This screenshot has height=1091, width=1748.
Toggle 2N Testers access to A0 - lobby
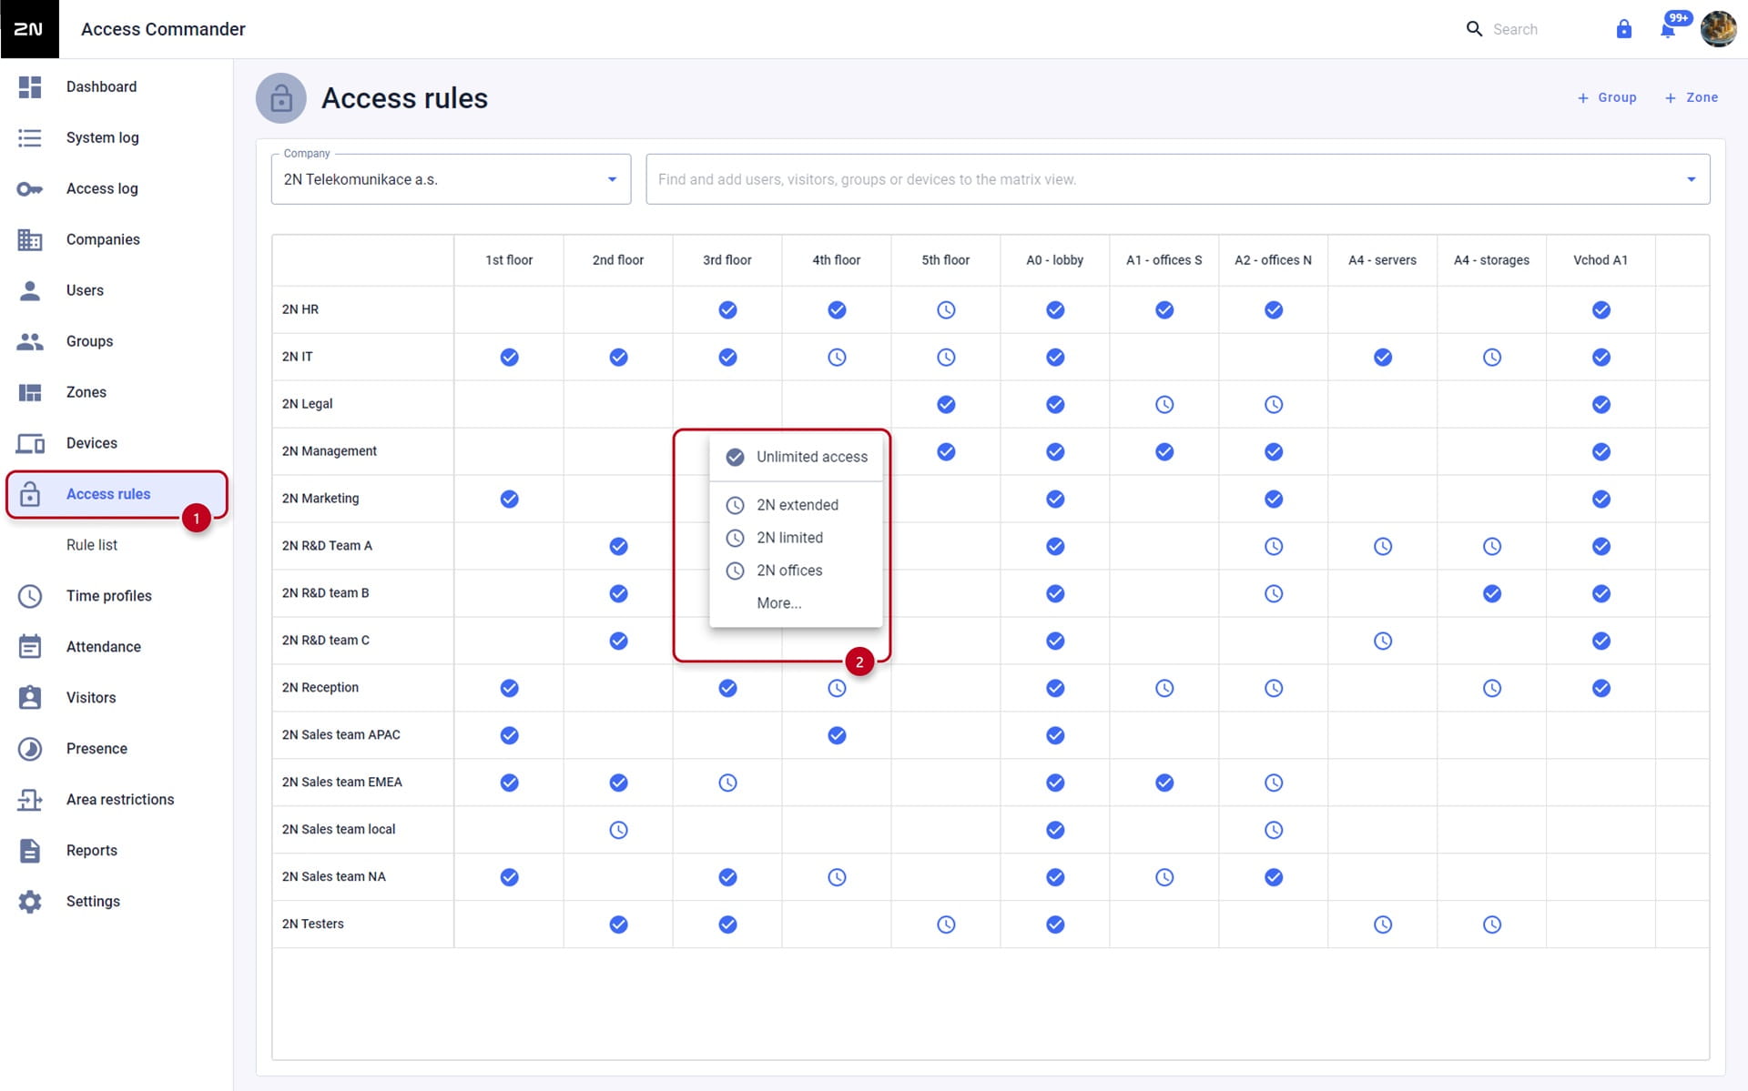click(1055, 925)
